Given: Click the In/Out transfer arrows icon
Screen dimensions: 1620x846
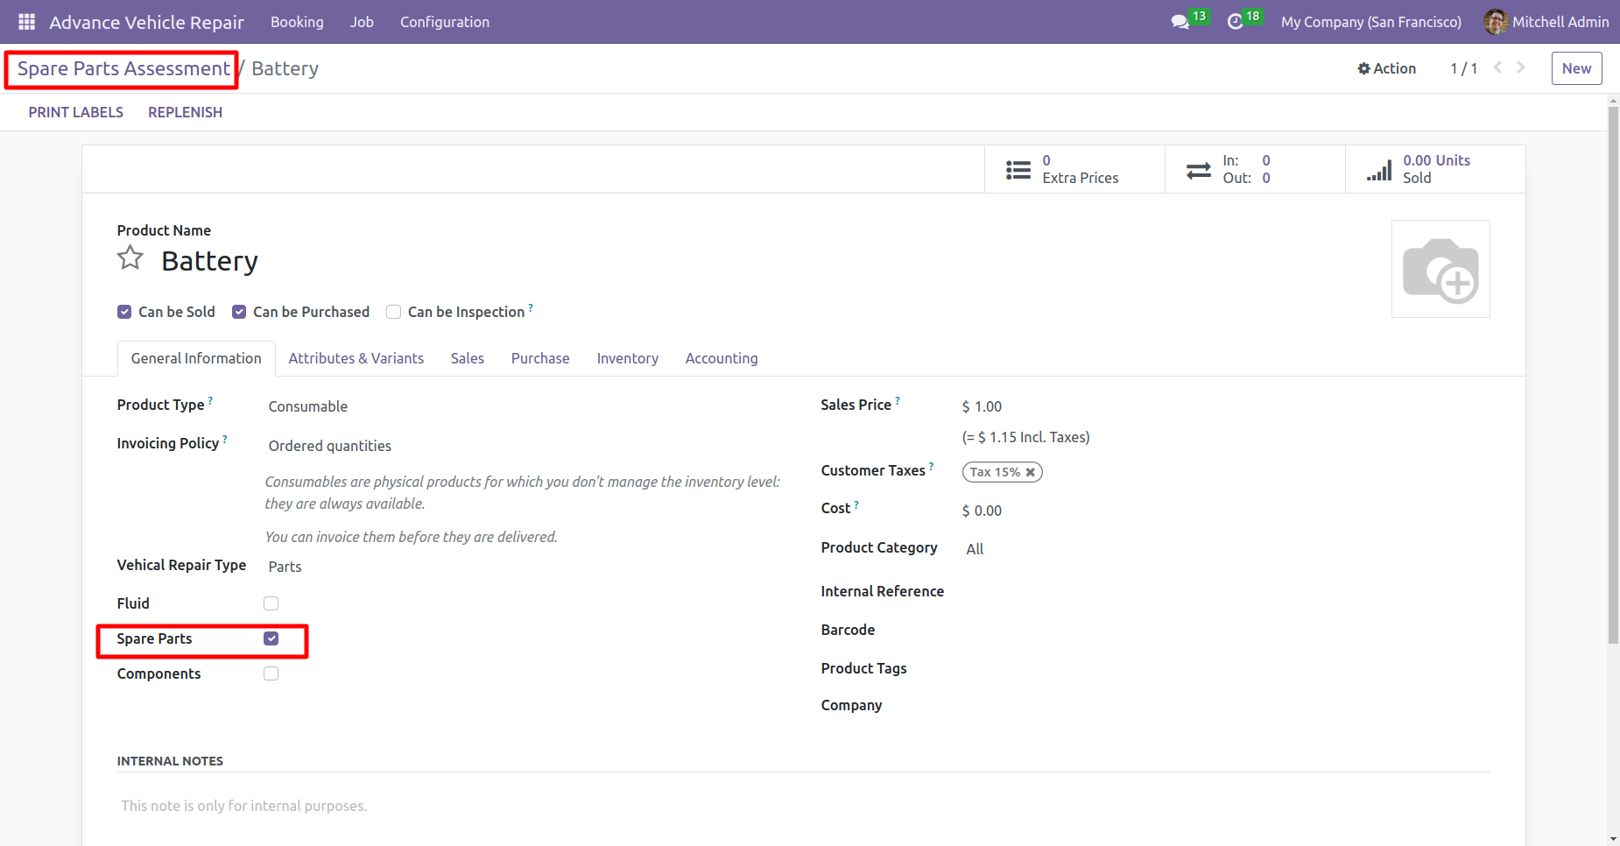Looking at the screenshot, I should click(x=1198, y=170).
